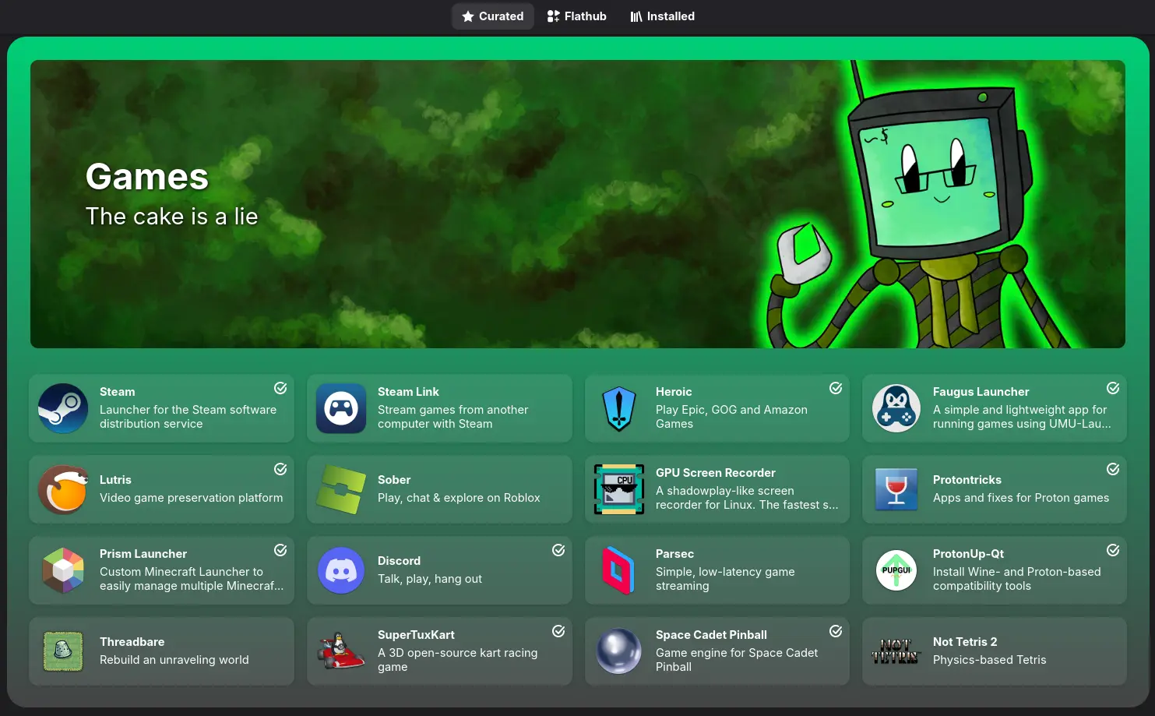Open the Threadbare game entry
1155x716 pixels.
(161, 651)
